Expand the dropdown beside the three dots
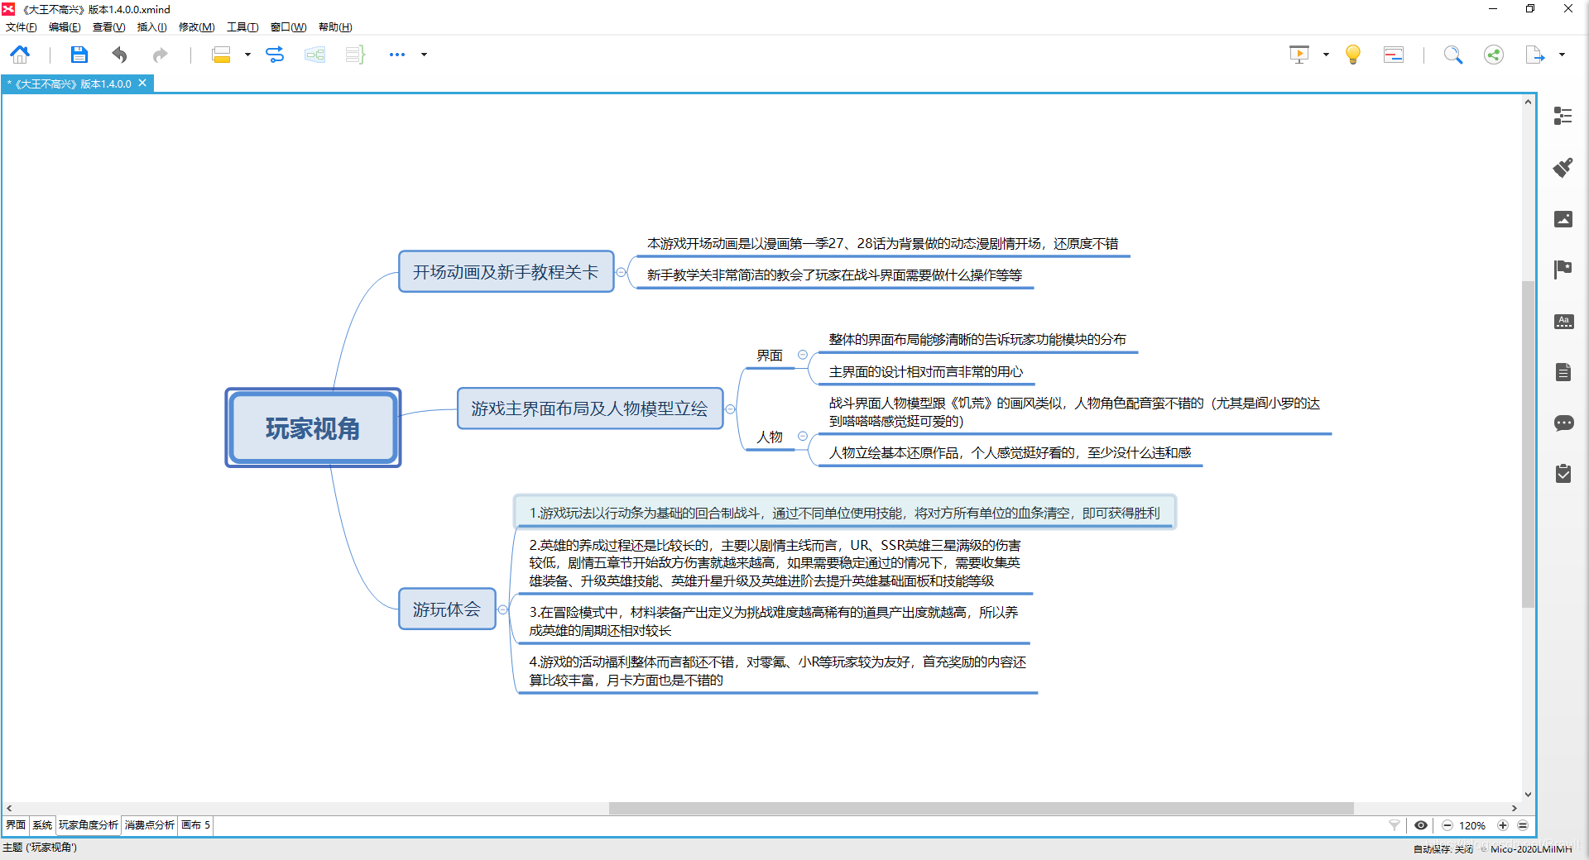The image size is (1589, 860). tap(425, 55)
